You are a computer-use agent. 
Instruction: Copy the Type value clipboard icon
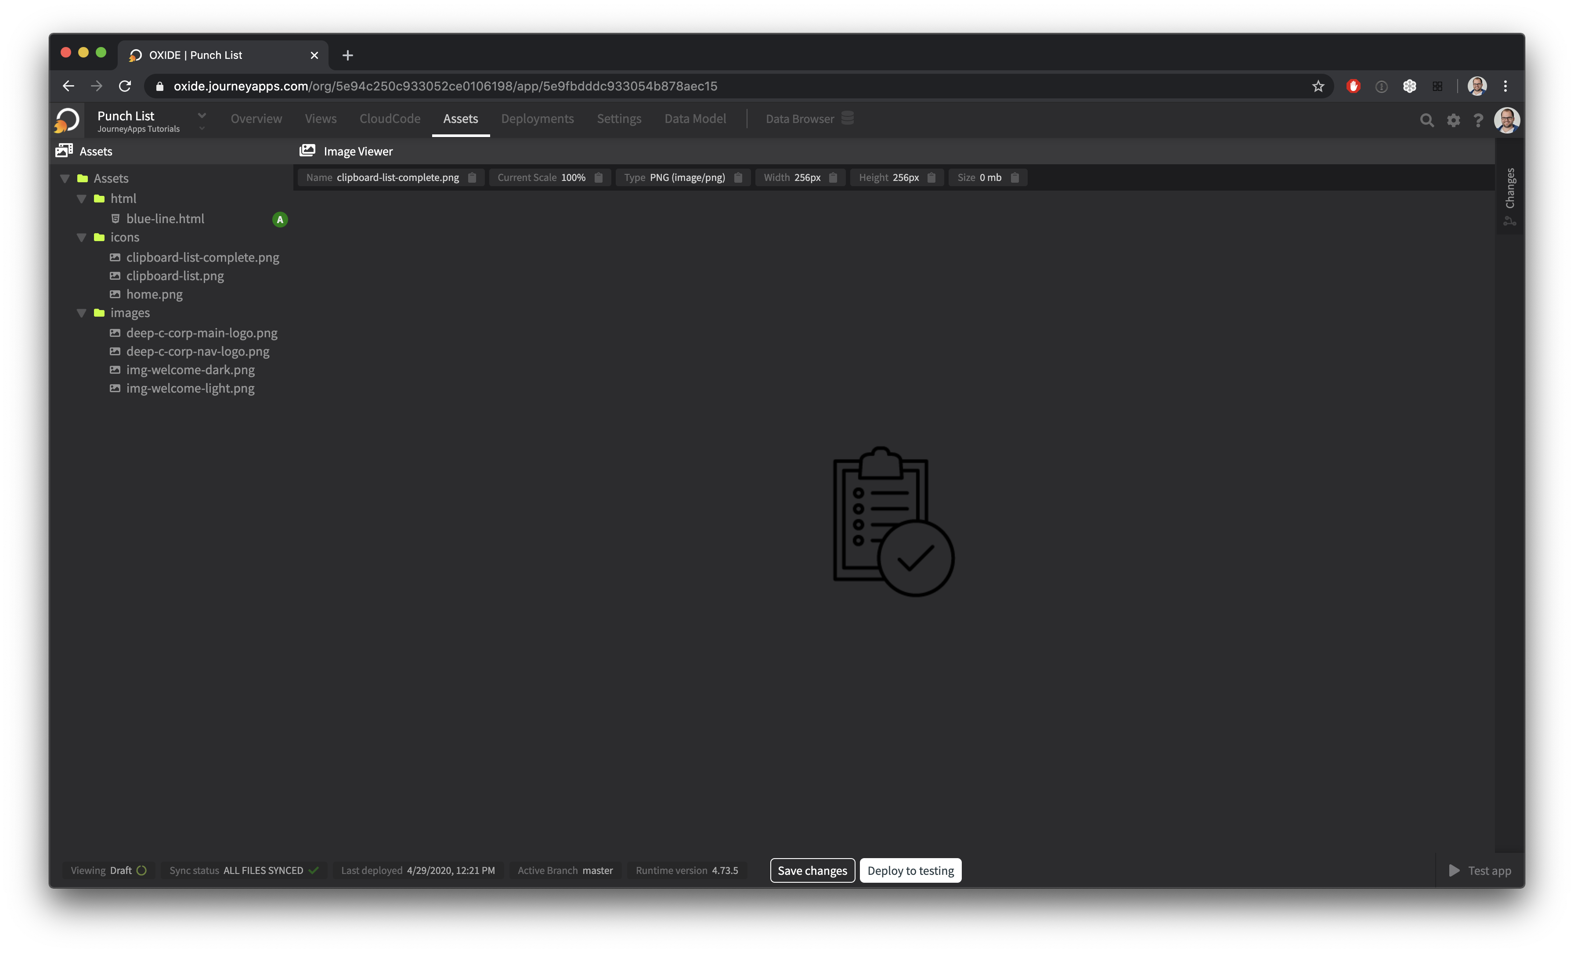pos(738,177)
